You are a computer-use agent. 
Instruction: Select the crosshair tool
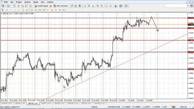coord(7,10)
